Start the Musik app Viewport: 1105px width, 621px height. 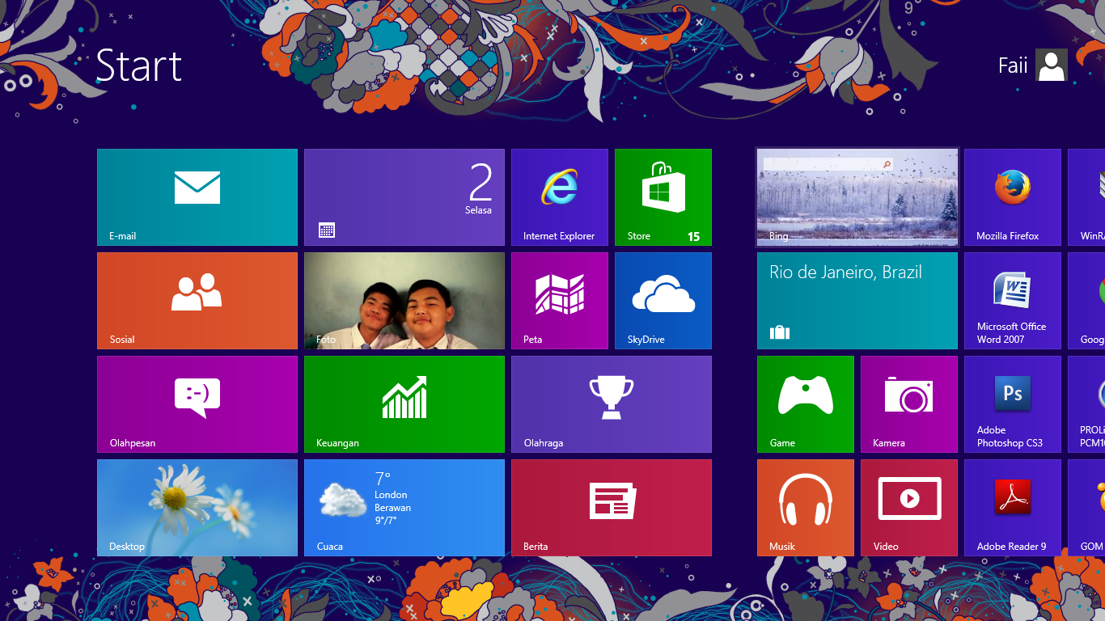[x=805, y=507]
